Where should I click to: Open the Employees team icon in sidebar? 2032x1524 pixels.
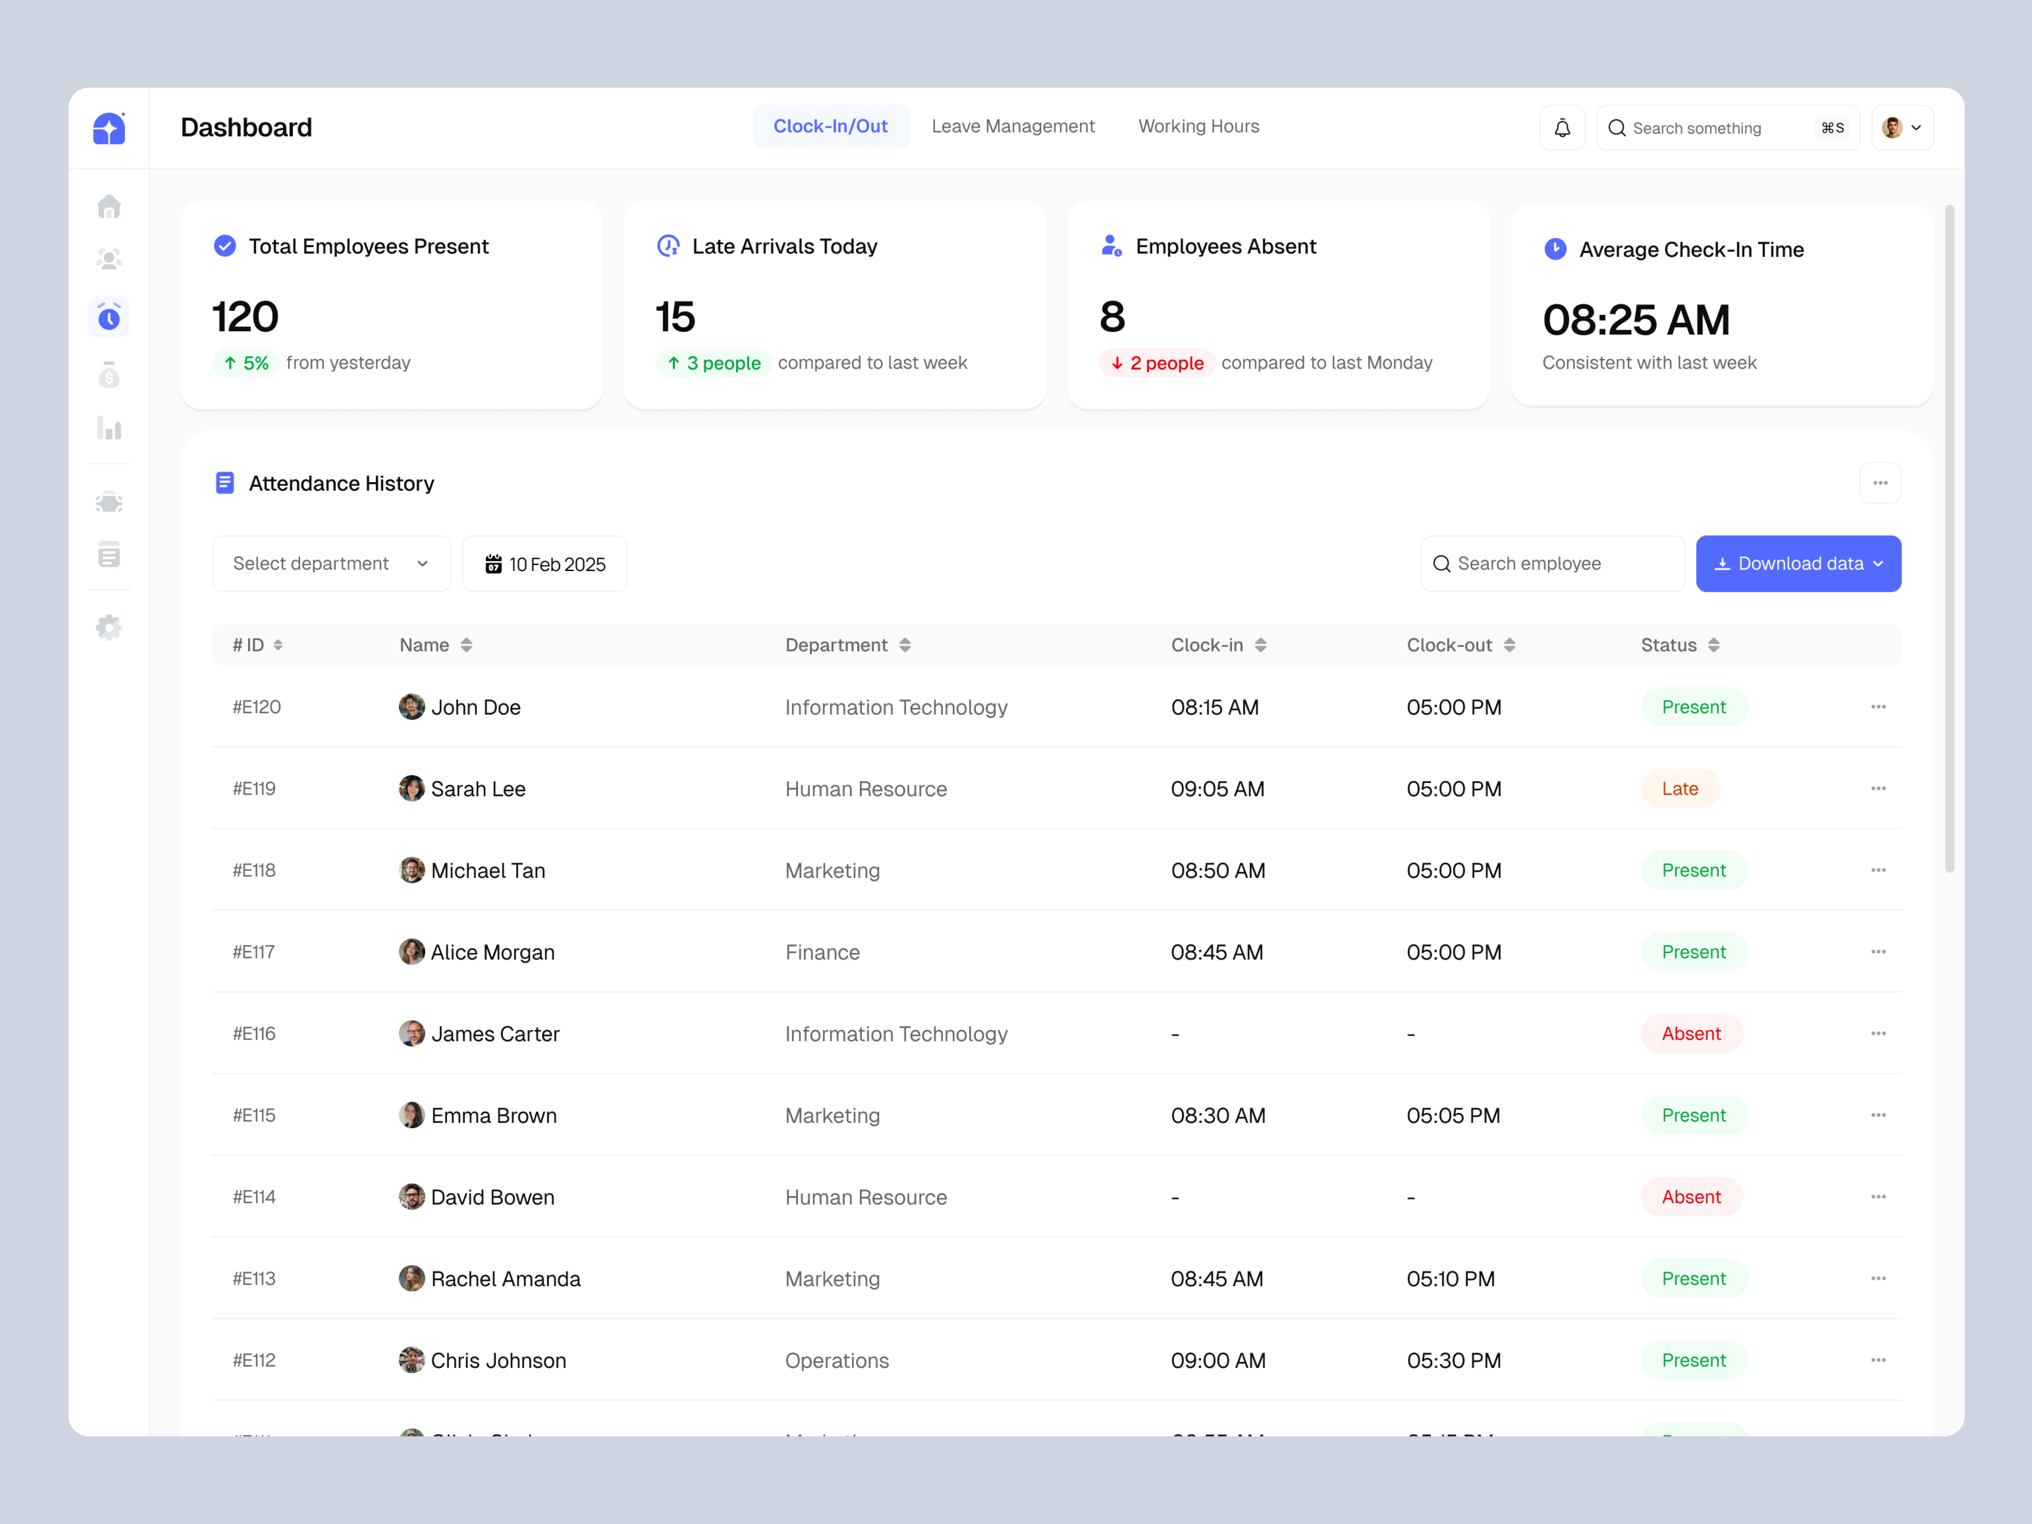coord(109,260)
